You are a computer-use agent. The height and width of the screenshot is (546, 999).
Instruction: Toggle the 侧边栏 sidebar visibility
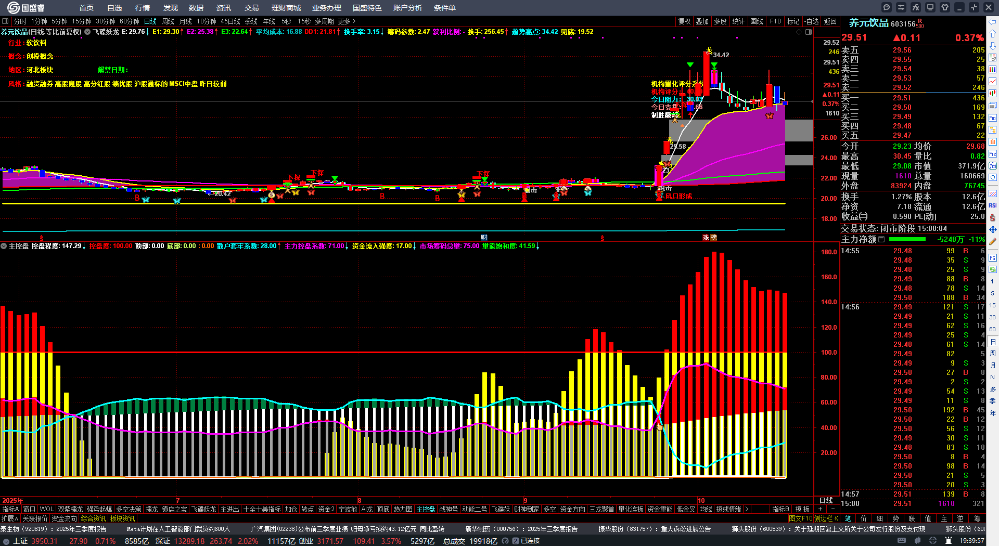click(827, 518)
